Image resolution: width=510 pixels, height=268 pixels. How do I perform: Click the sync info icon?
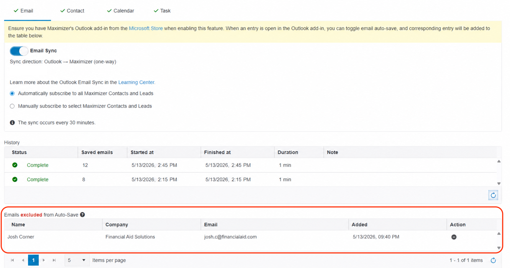pyautogui.click(x=12, y=123)
